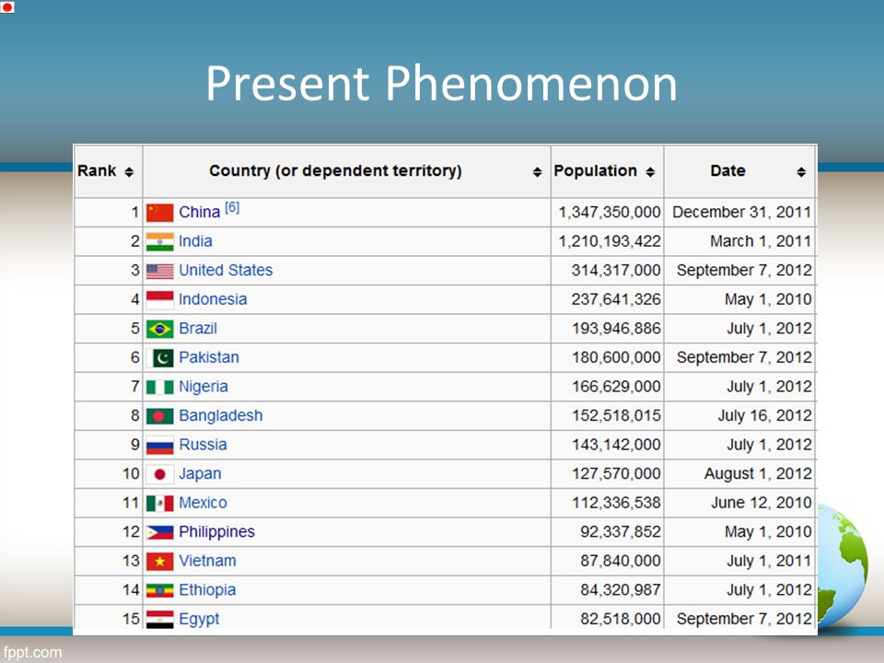Click the globe image at right
The height and width of the screenshot is (663, 884).
(842, 565)
